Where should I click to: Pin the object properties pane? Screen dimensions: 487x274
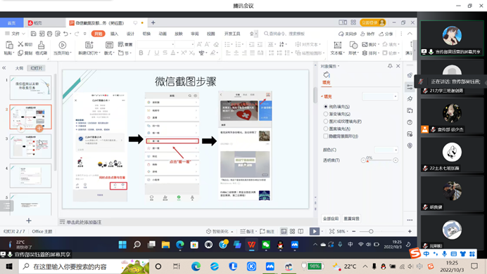(390, 66)
